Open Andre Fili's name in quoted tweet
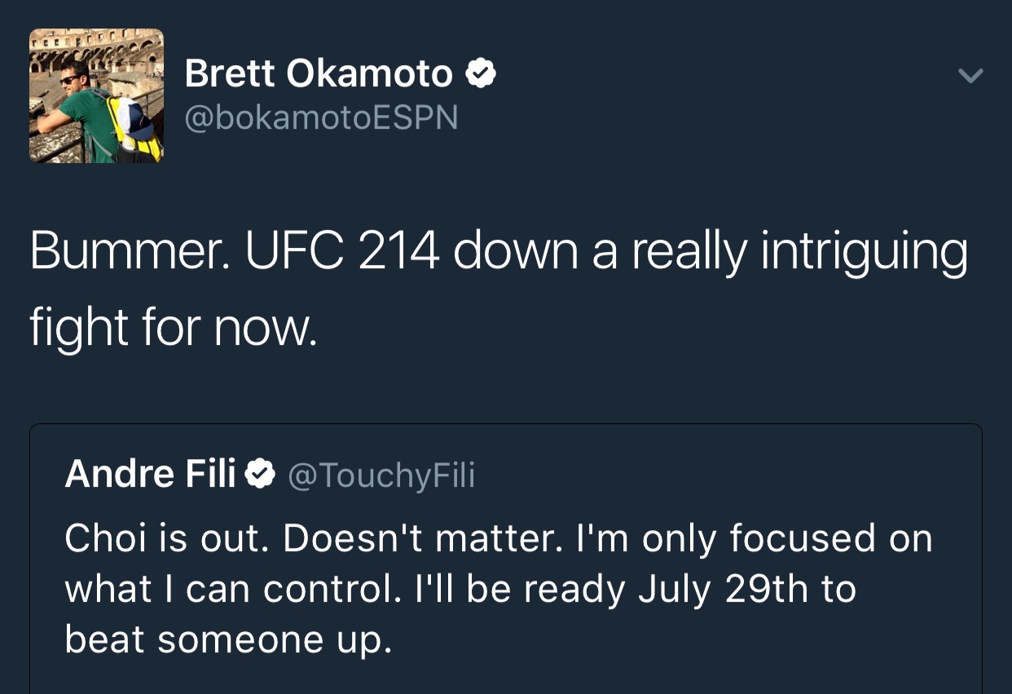 coord(150,473)
